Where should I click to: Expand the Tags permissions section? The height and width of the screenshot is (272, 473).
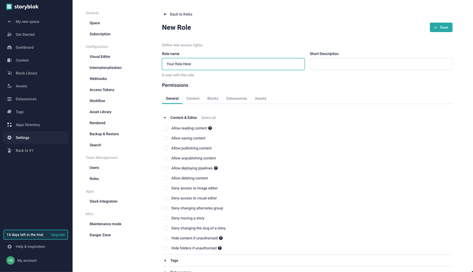(x=165, y=261)
